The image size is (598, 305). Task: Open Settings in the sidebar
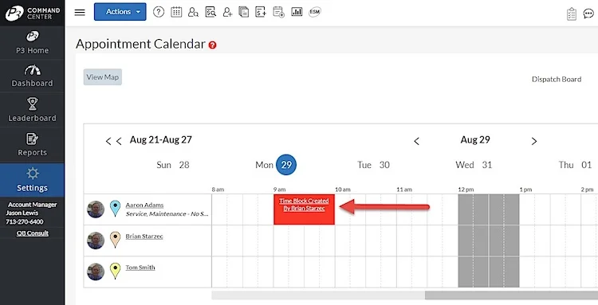(x=33, y=180)
